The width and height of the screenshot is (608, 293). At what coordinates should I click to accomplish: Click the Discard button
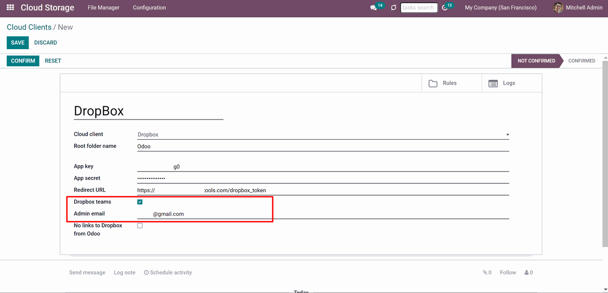point(46,43)
